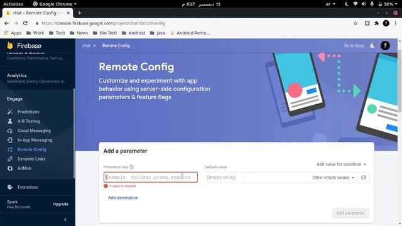Open the notifications bell

tap(372, 46)
